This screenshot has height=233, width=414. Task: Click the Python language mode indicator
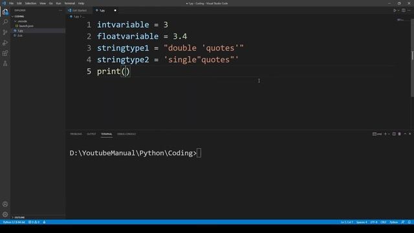pos(394,222)
